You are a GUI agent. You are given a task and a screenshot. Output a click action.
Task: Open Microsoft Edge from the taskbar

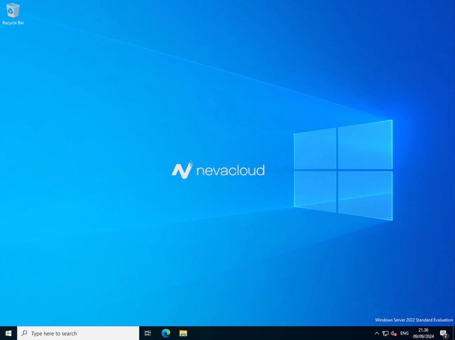(x=166, y=333)
